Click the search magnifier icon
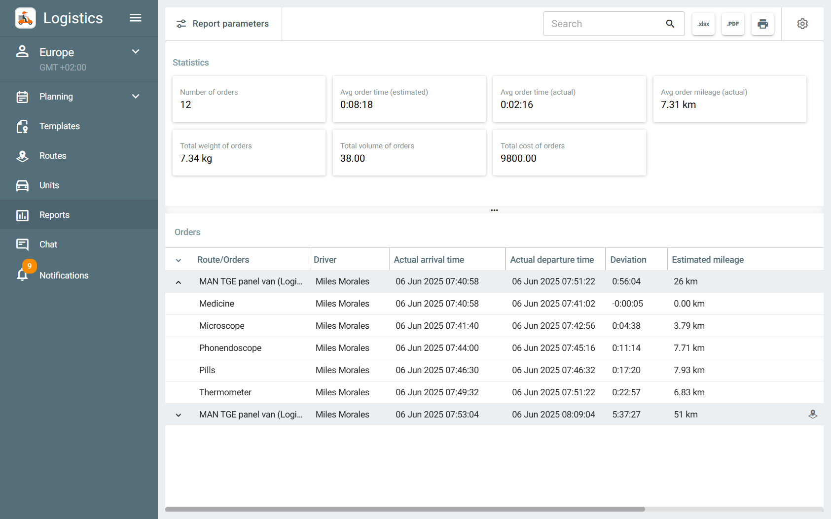Image resolution: width=831 pixels, height=519 pixels. tap(670, 24)
